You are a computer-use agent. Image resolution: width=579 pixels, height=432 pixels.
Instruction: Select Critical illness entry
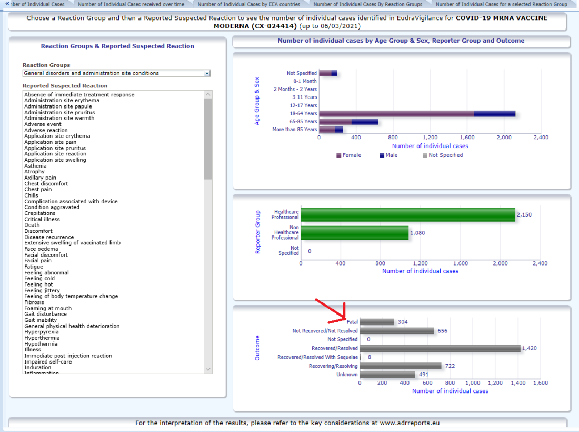coord(42,219)
